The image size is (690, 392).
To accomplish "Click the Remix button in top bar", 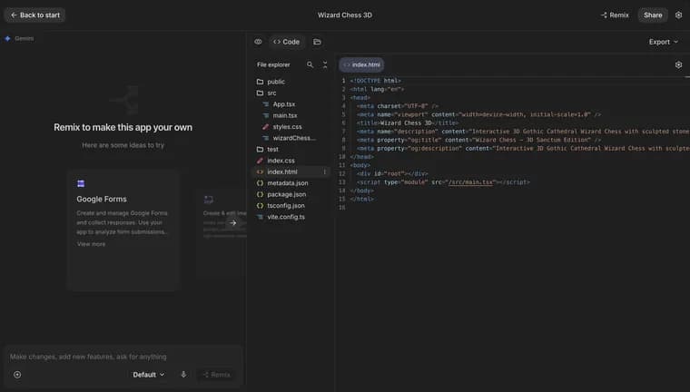I will click(615, 15).
